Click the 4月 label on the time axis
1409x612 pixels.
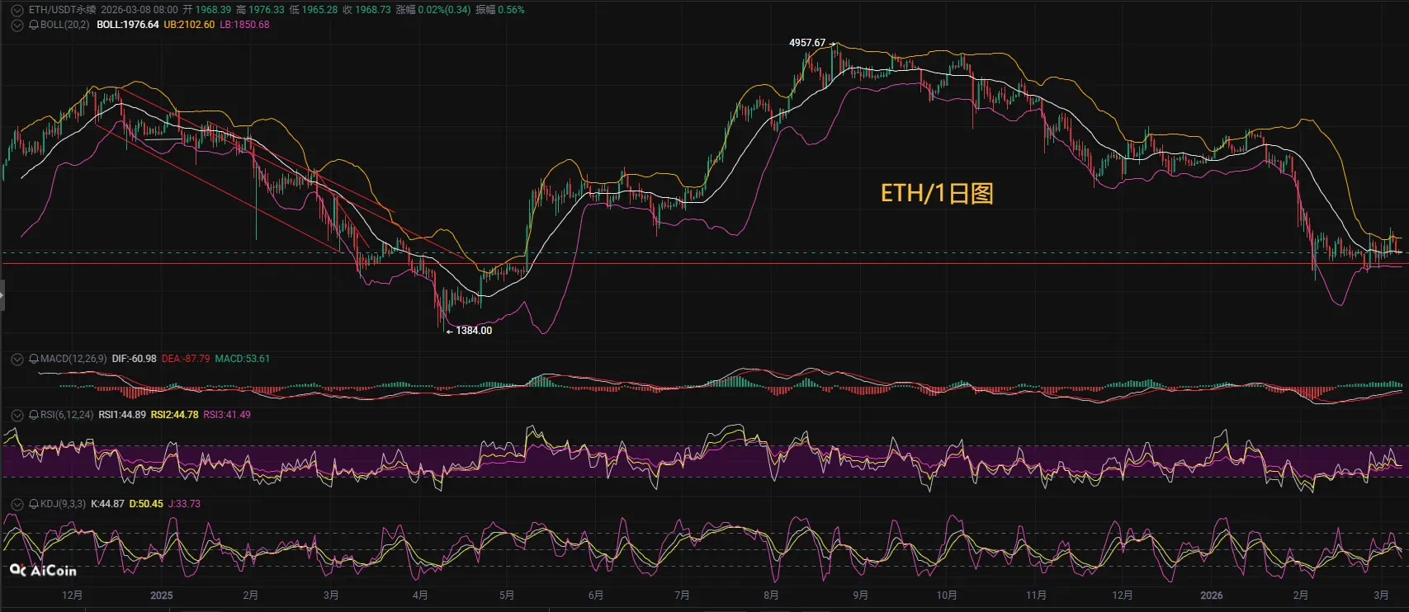tap(420, 596)
